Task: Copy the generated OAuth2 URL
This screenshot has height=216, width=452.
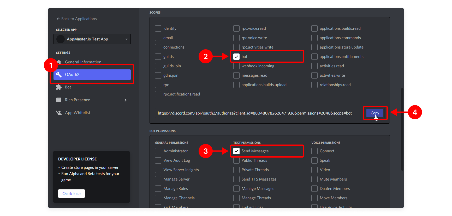Action: pos(375,113)
